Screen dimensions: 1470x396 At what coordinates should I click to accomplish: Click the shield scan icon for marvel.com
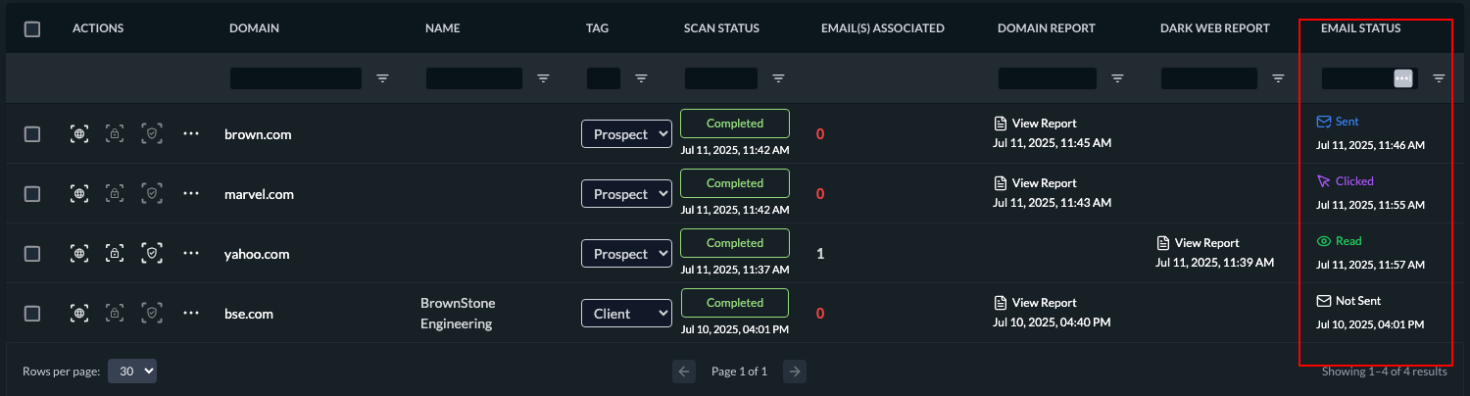[151, 194]
